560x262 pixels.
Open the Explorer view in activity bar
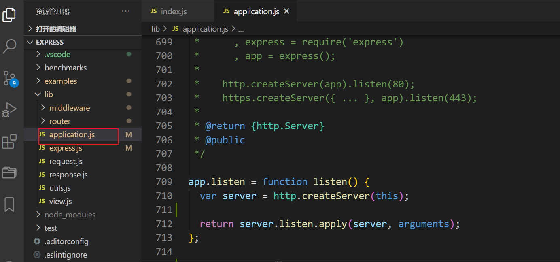click(x=9, y=14)
